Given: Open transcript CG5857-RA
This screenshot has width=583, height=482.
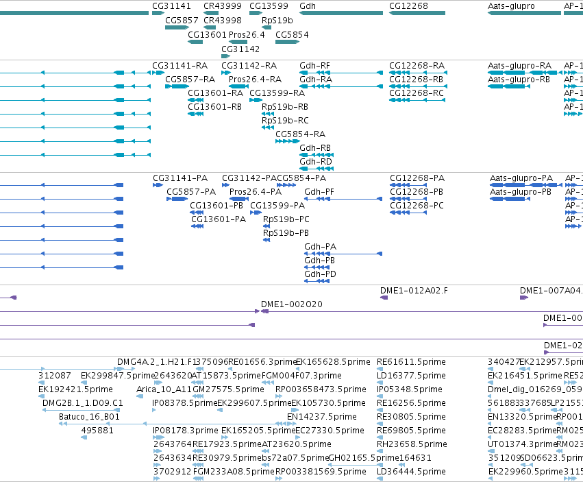Looking at the screenshot, I should pos(177,86).
